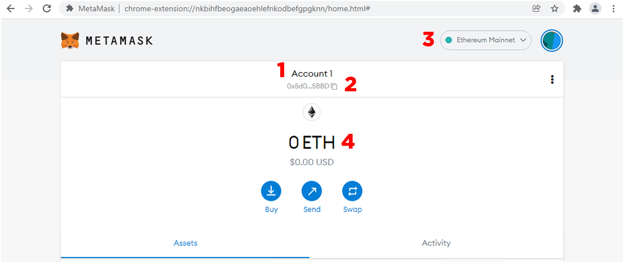Click the Account 1 name
Image resolution: width=624 pixels, height=262 pixels.
312,74
